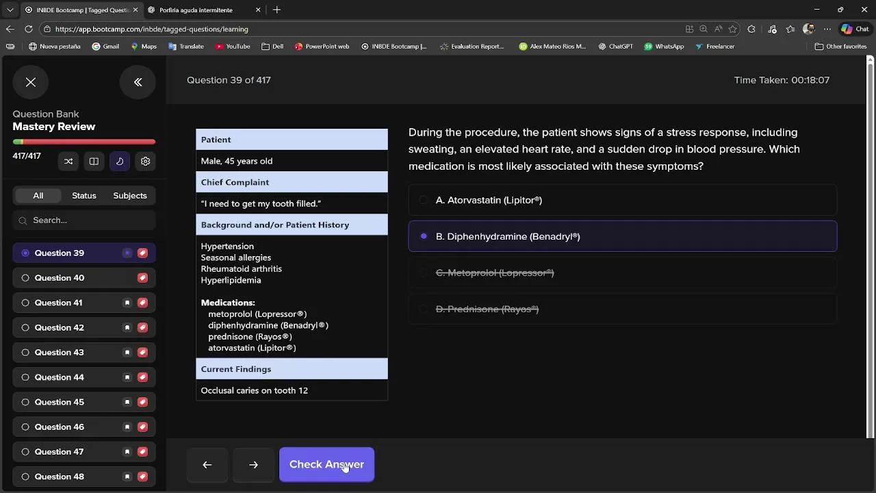This screenshot has height=493, width=876.
Task: Close the question bank with the X icon
Action: click(31, 82)
